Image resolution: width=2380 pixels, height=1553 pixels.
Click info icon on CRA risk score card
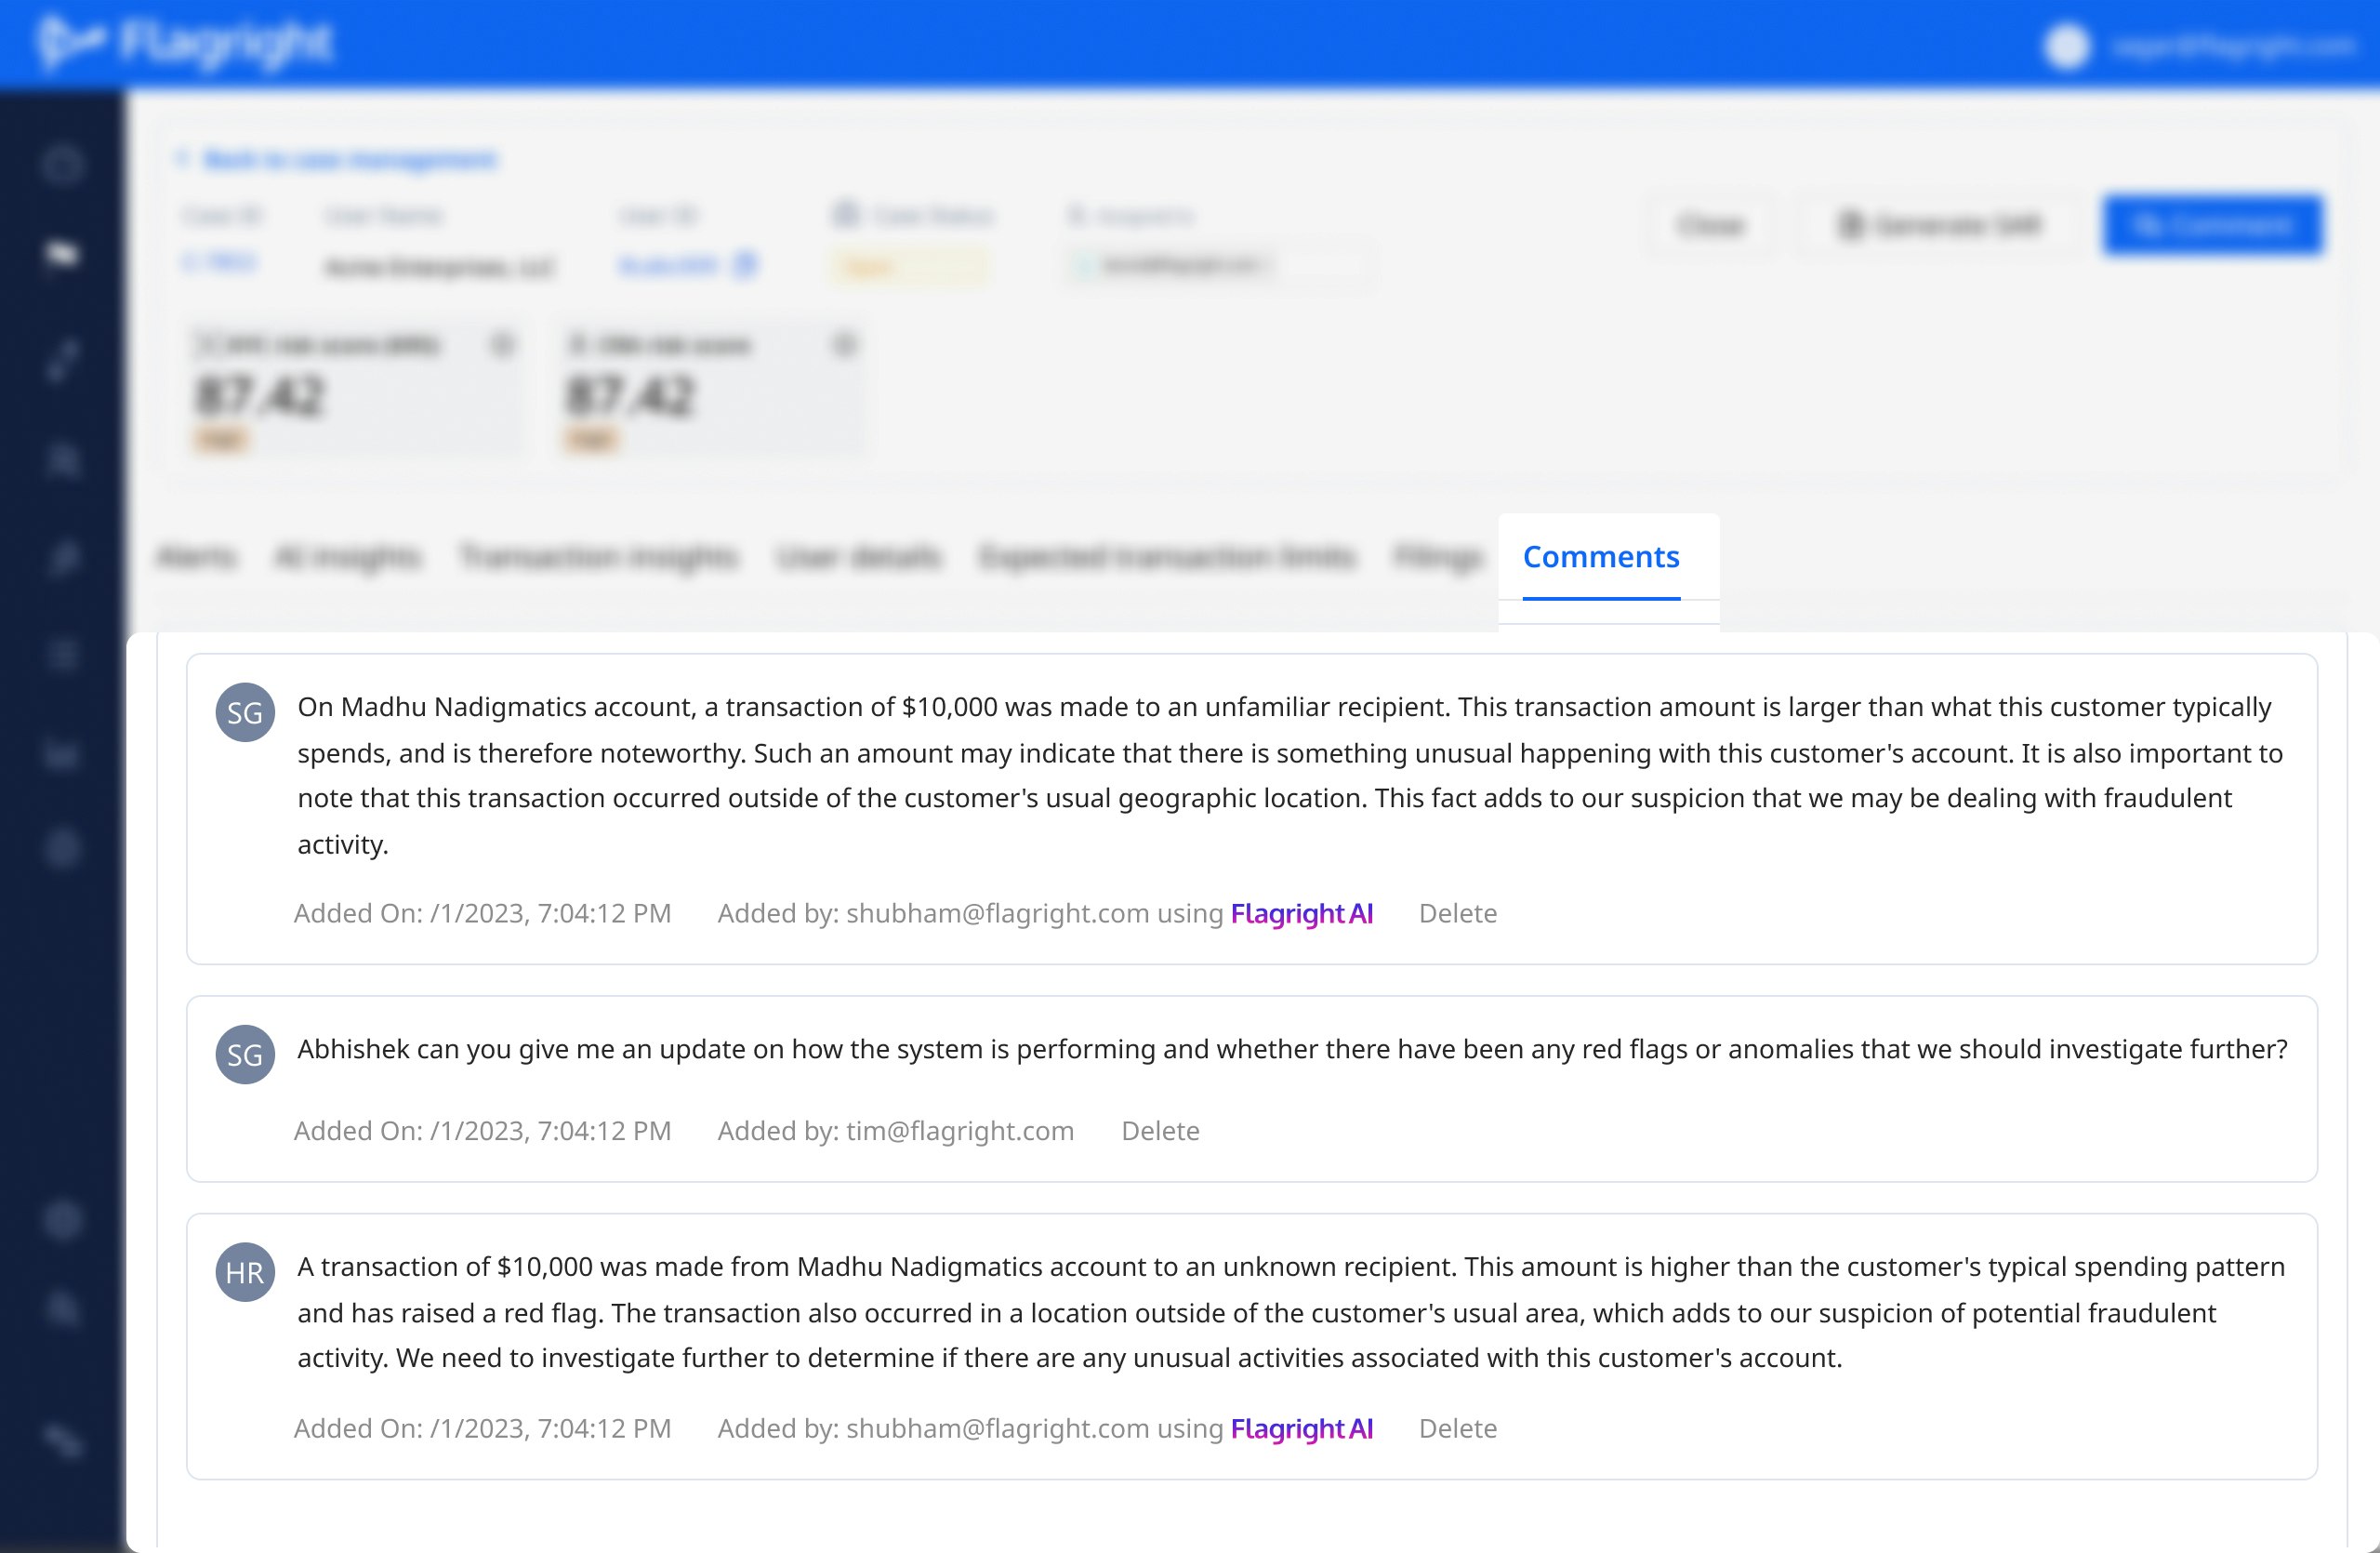845,345
